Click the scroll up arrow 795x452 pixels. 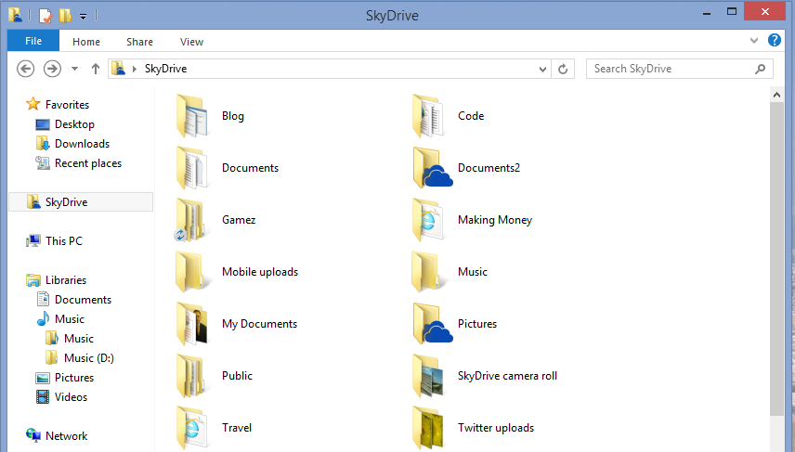coord(776,95)
